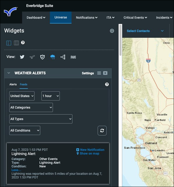Click the San Francisco map label
The height and width of the screenshot is (187, 174).
tap(134, 148)
